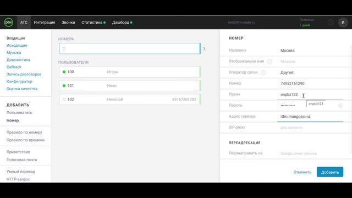Go to the Дашборд tab
This screenshot has width=352, height=198.
click(122, 23)
